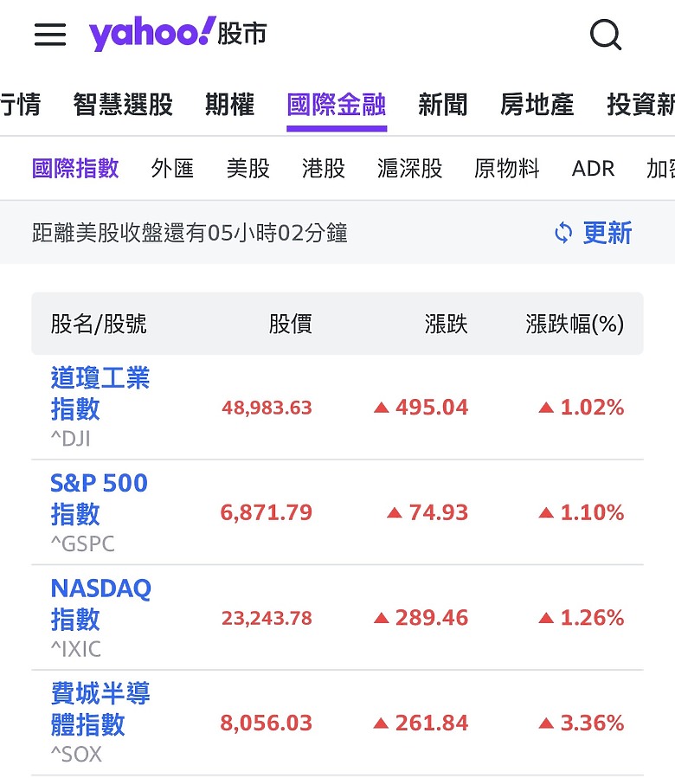Open the 費城半導體指數 link

click(x=100, y=709)
